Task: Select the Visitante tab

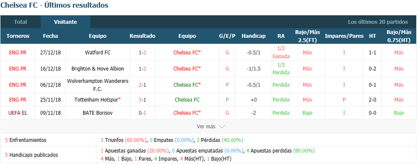Action: click(x=66, y=22)
